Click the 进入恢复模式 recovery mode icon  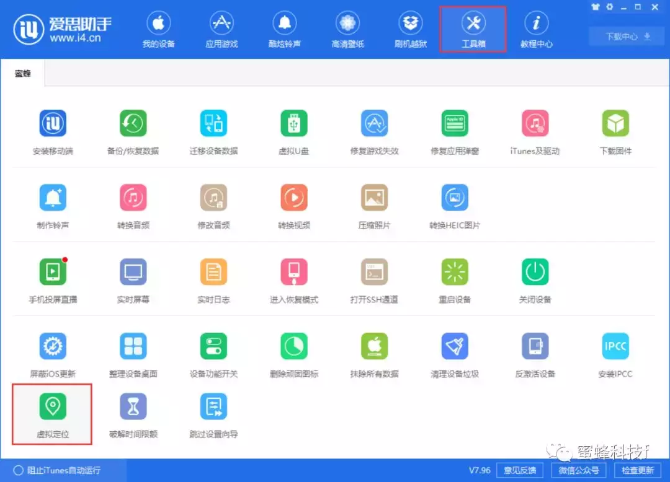[x=293, y=273]
